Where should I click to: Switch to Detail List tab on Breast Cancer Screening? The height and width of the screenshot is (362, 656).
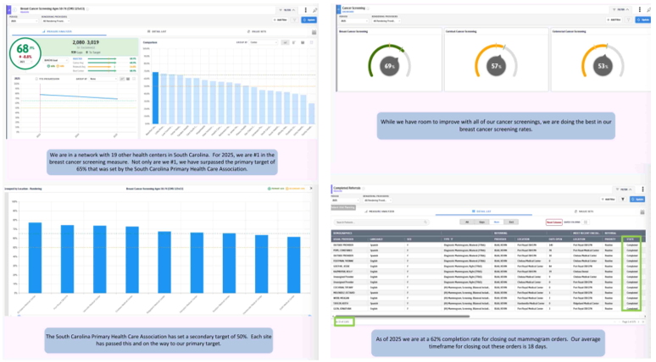(157, 32)
